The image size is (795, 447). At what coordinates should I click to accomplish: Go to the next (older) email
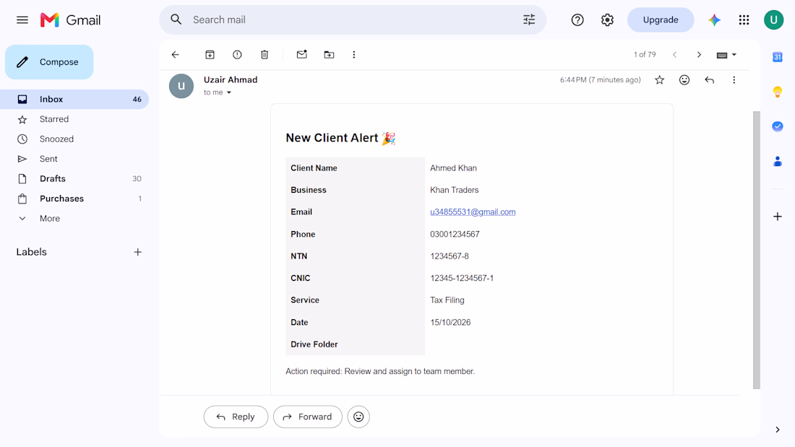coord(699,55)
